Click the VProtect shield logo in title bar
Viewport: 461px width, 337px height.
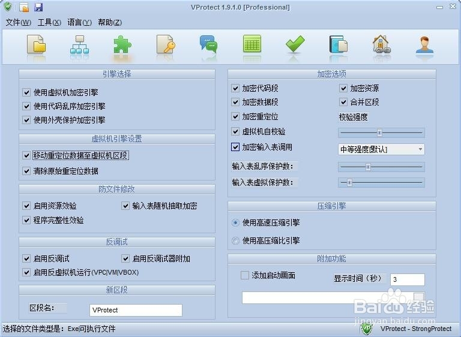(x=8, y=7)
